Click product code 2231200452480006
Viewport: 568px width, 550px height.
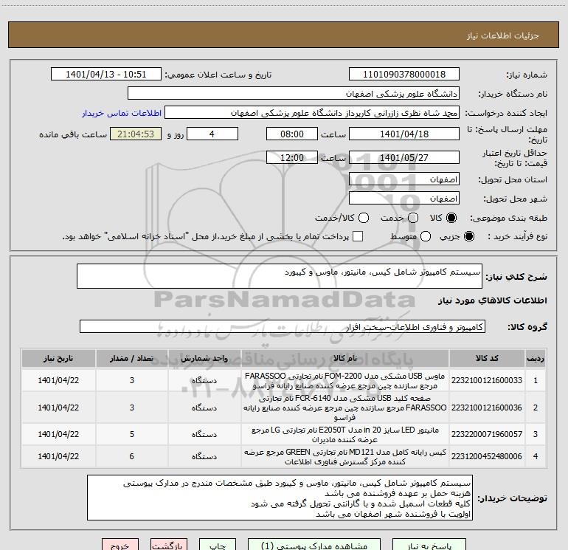point(487,456)
